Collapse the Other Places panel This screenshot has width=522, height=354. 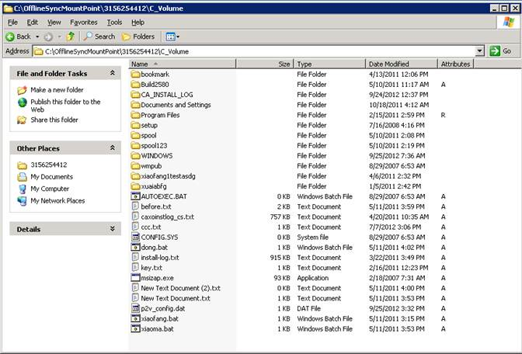pos(114,148)
